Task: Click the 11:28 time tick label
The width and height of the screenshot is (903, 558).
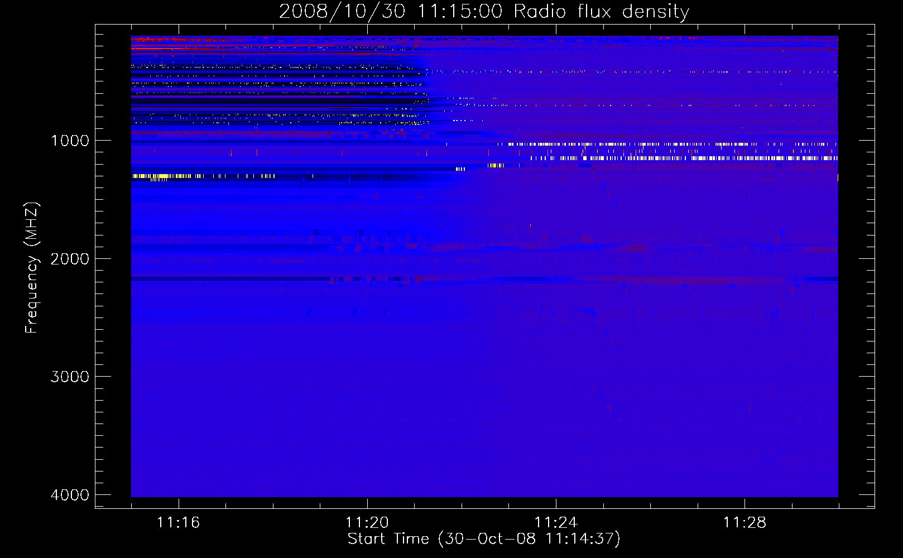Action: (745, 522)
